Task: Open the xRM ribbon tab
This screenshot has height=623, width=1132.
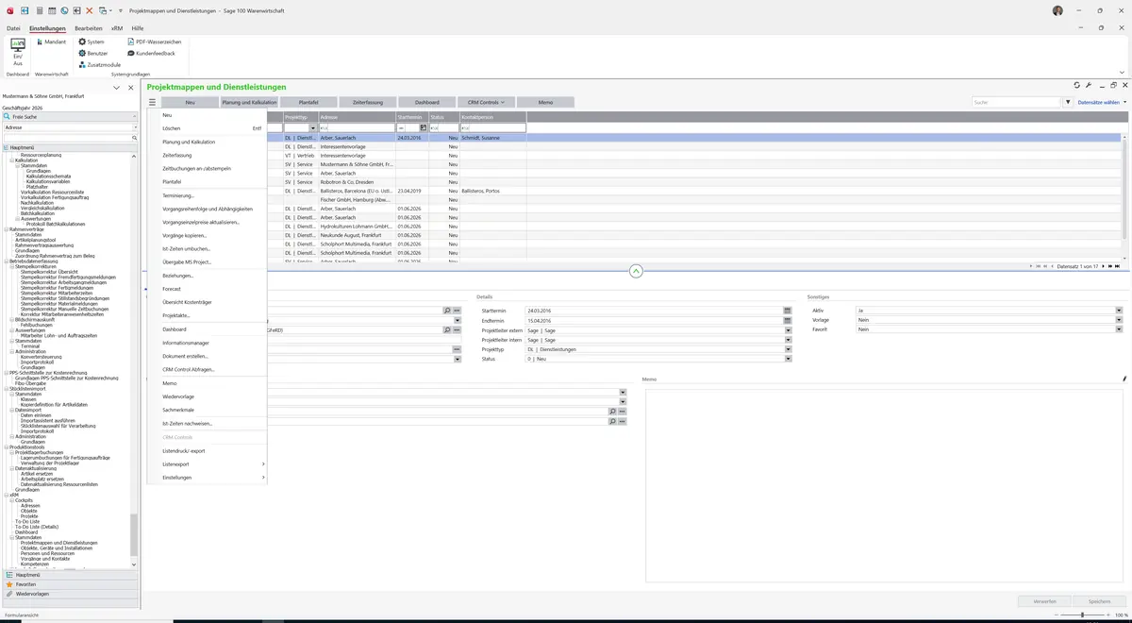Action: coord(117,29)
